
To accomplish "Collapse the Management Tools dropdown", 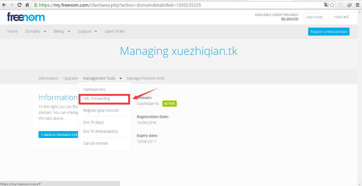I will 102,78.
